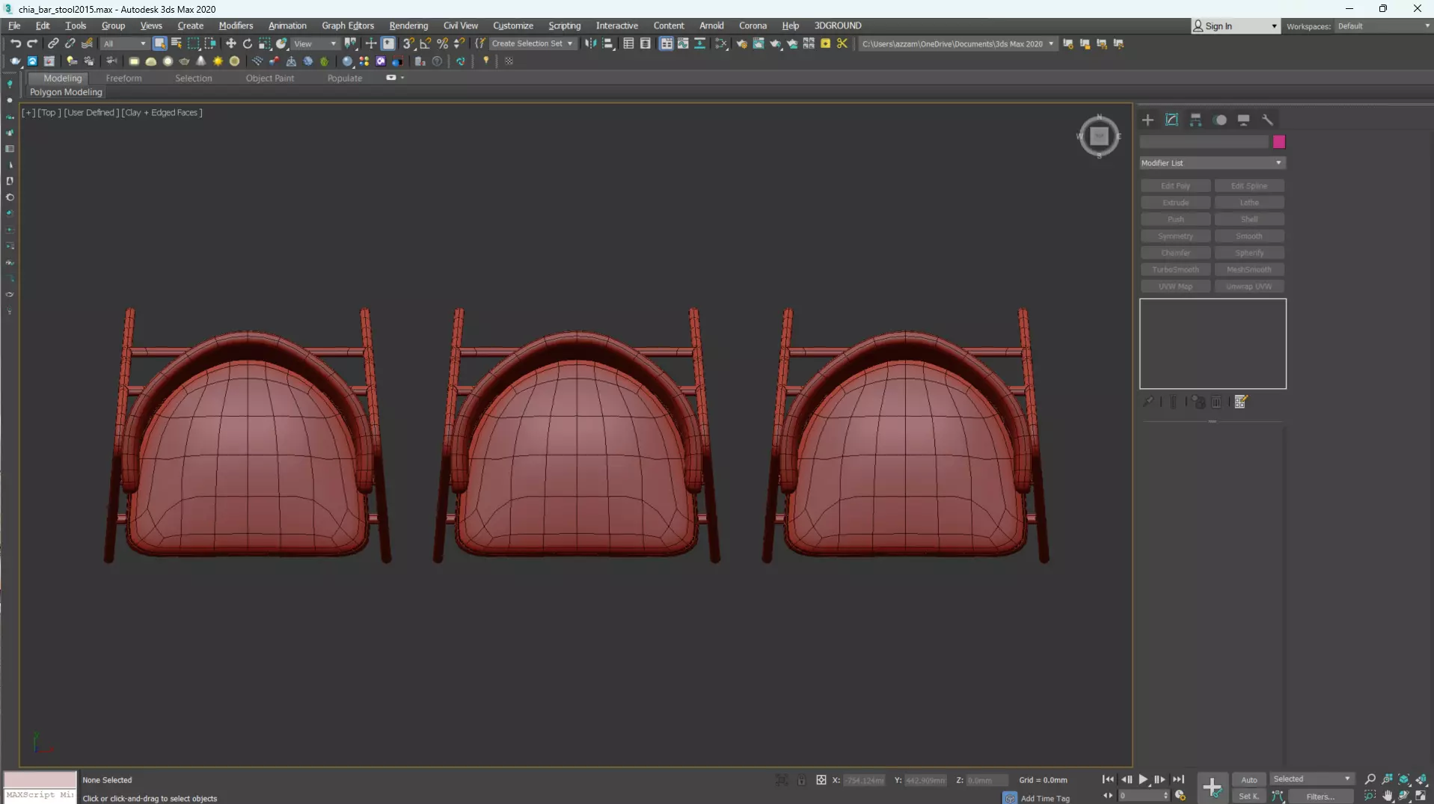Expand Create Selection Set dropdown
Screen dimensions: 1434x804
click(x=532, y=43)
